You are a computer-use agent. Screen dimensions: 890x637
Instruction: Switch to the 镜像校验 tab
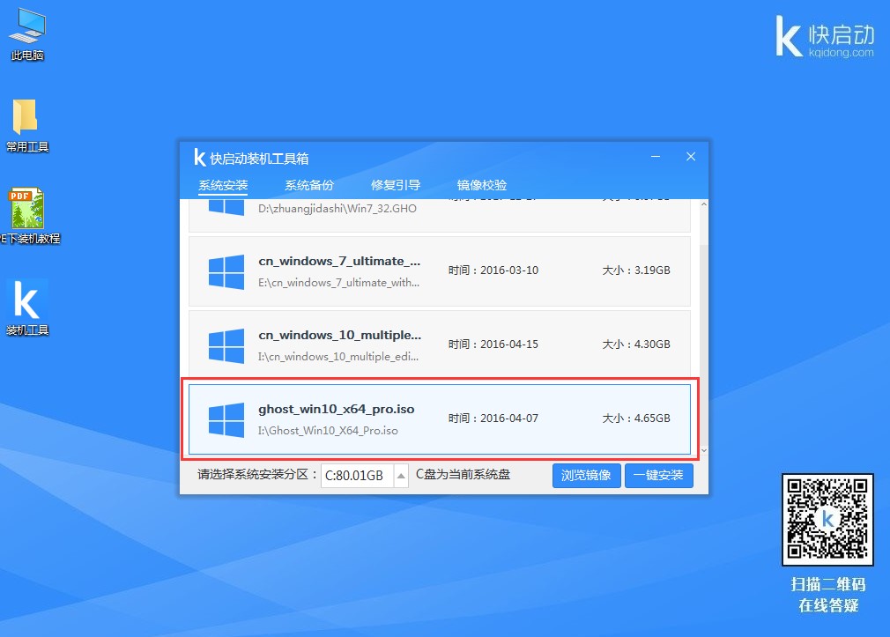pyautogui.click(x=481, y=185)
